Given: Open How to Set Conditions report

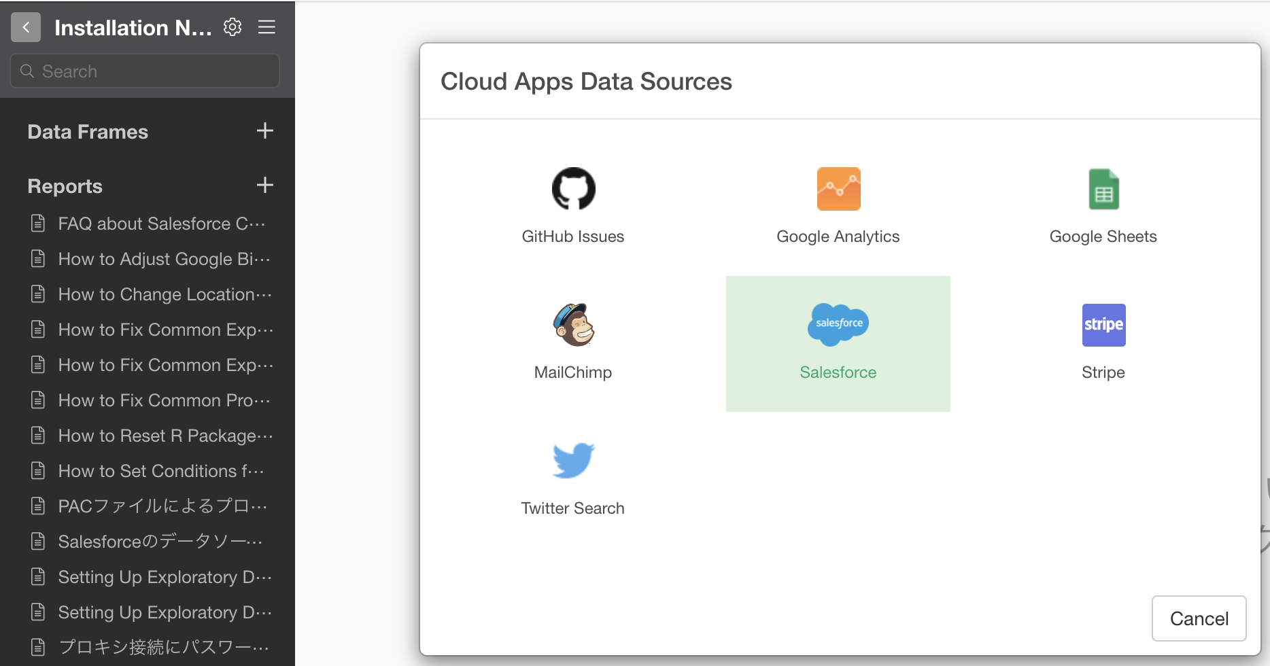Looking at the screenshot, I should coord(160,471).
